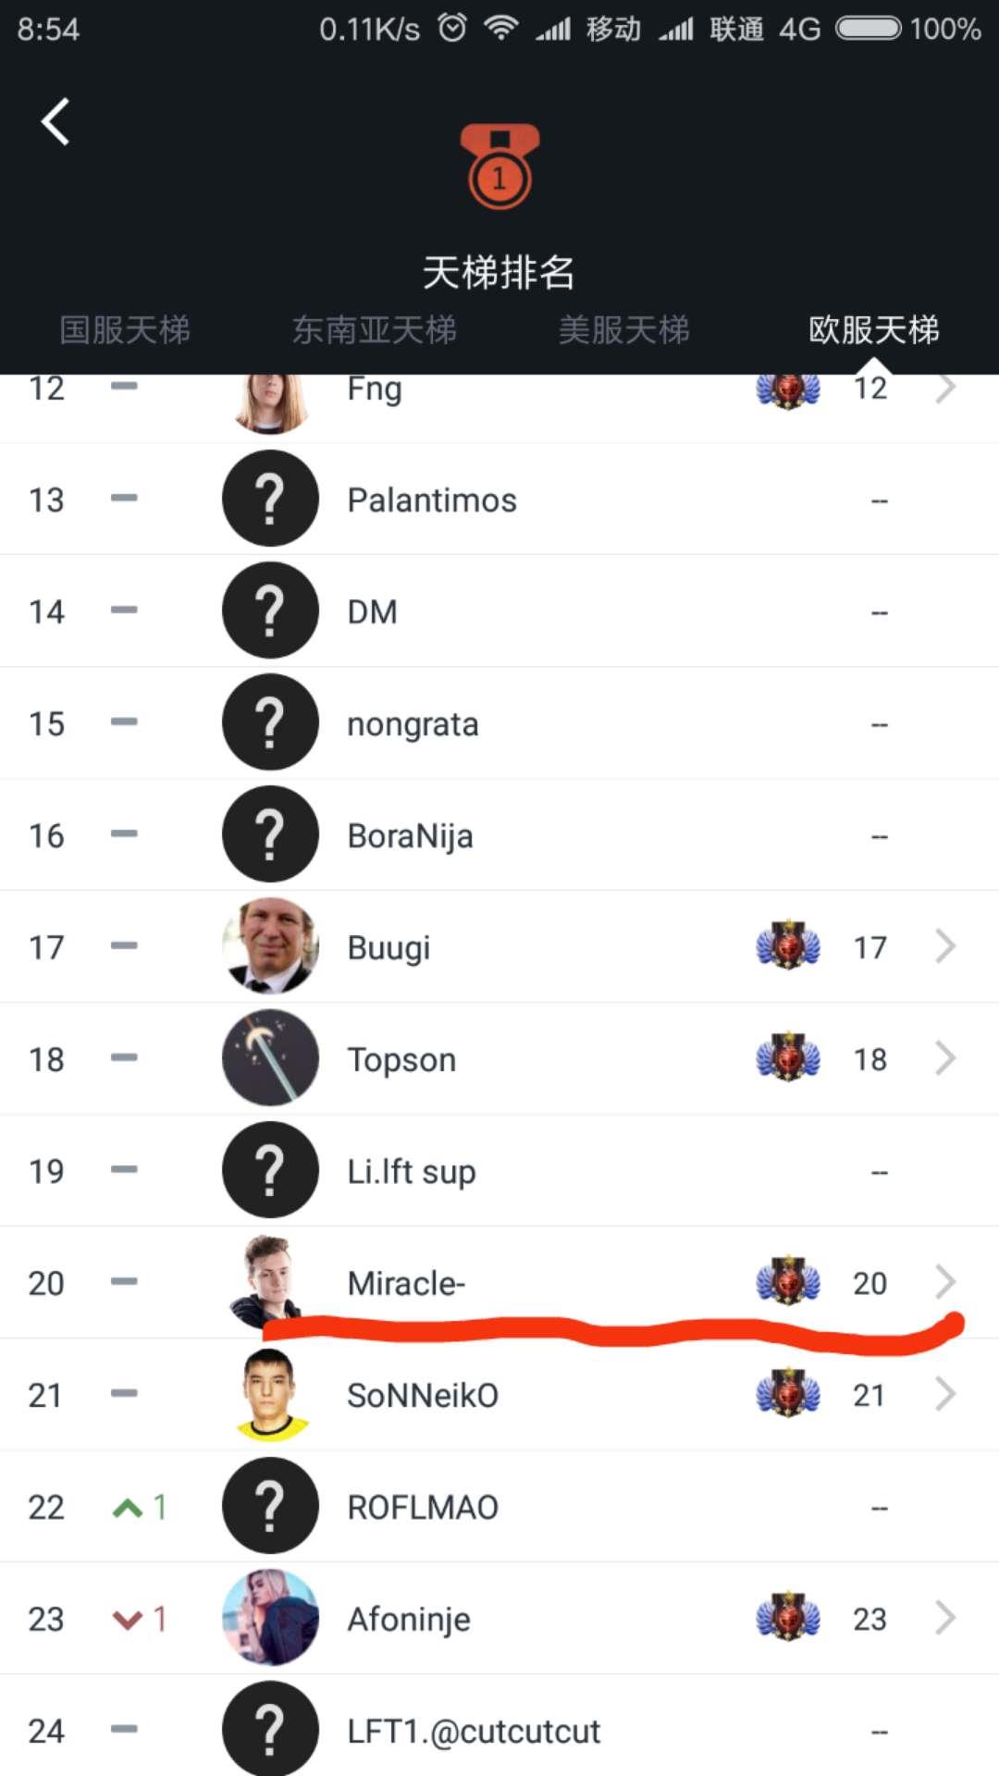Tap Topson's avatar thumbnail
The width and height of the screenshot is (999, 1776).
point(270,1058)
